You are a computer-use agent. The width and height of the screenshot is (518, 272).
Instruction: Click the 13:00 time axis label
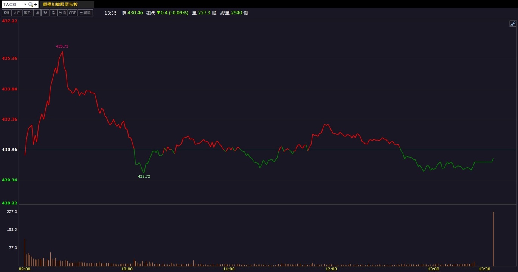[x=433, y=269]
